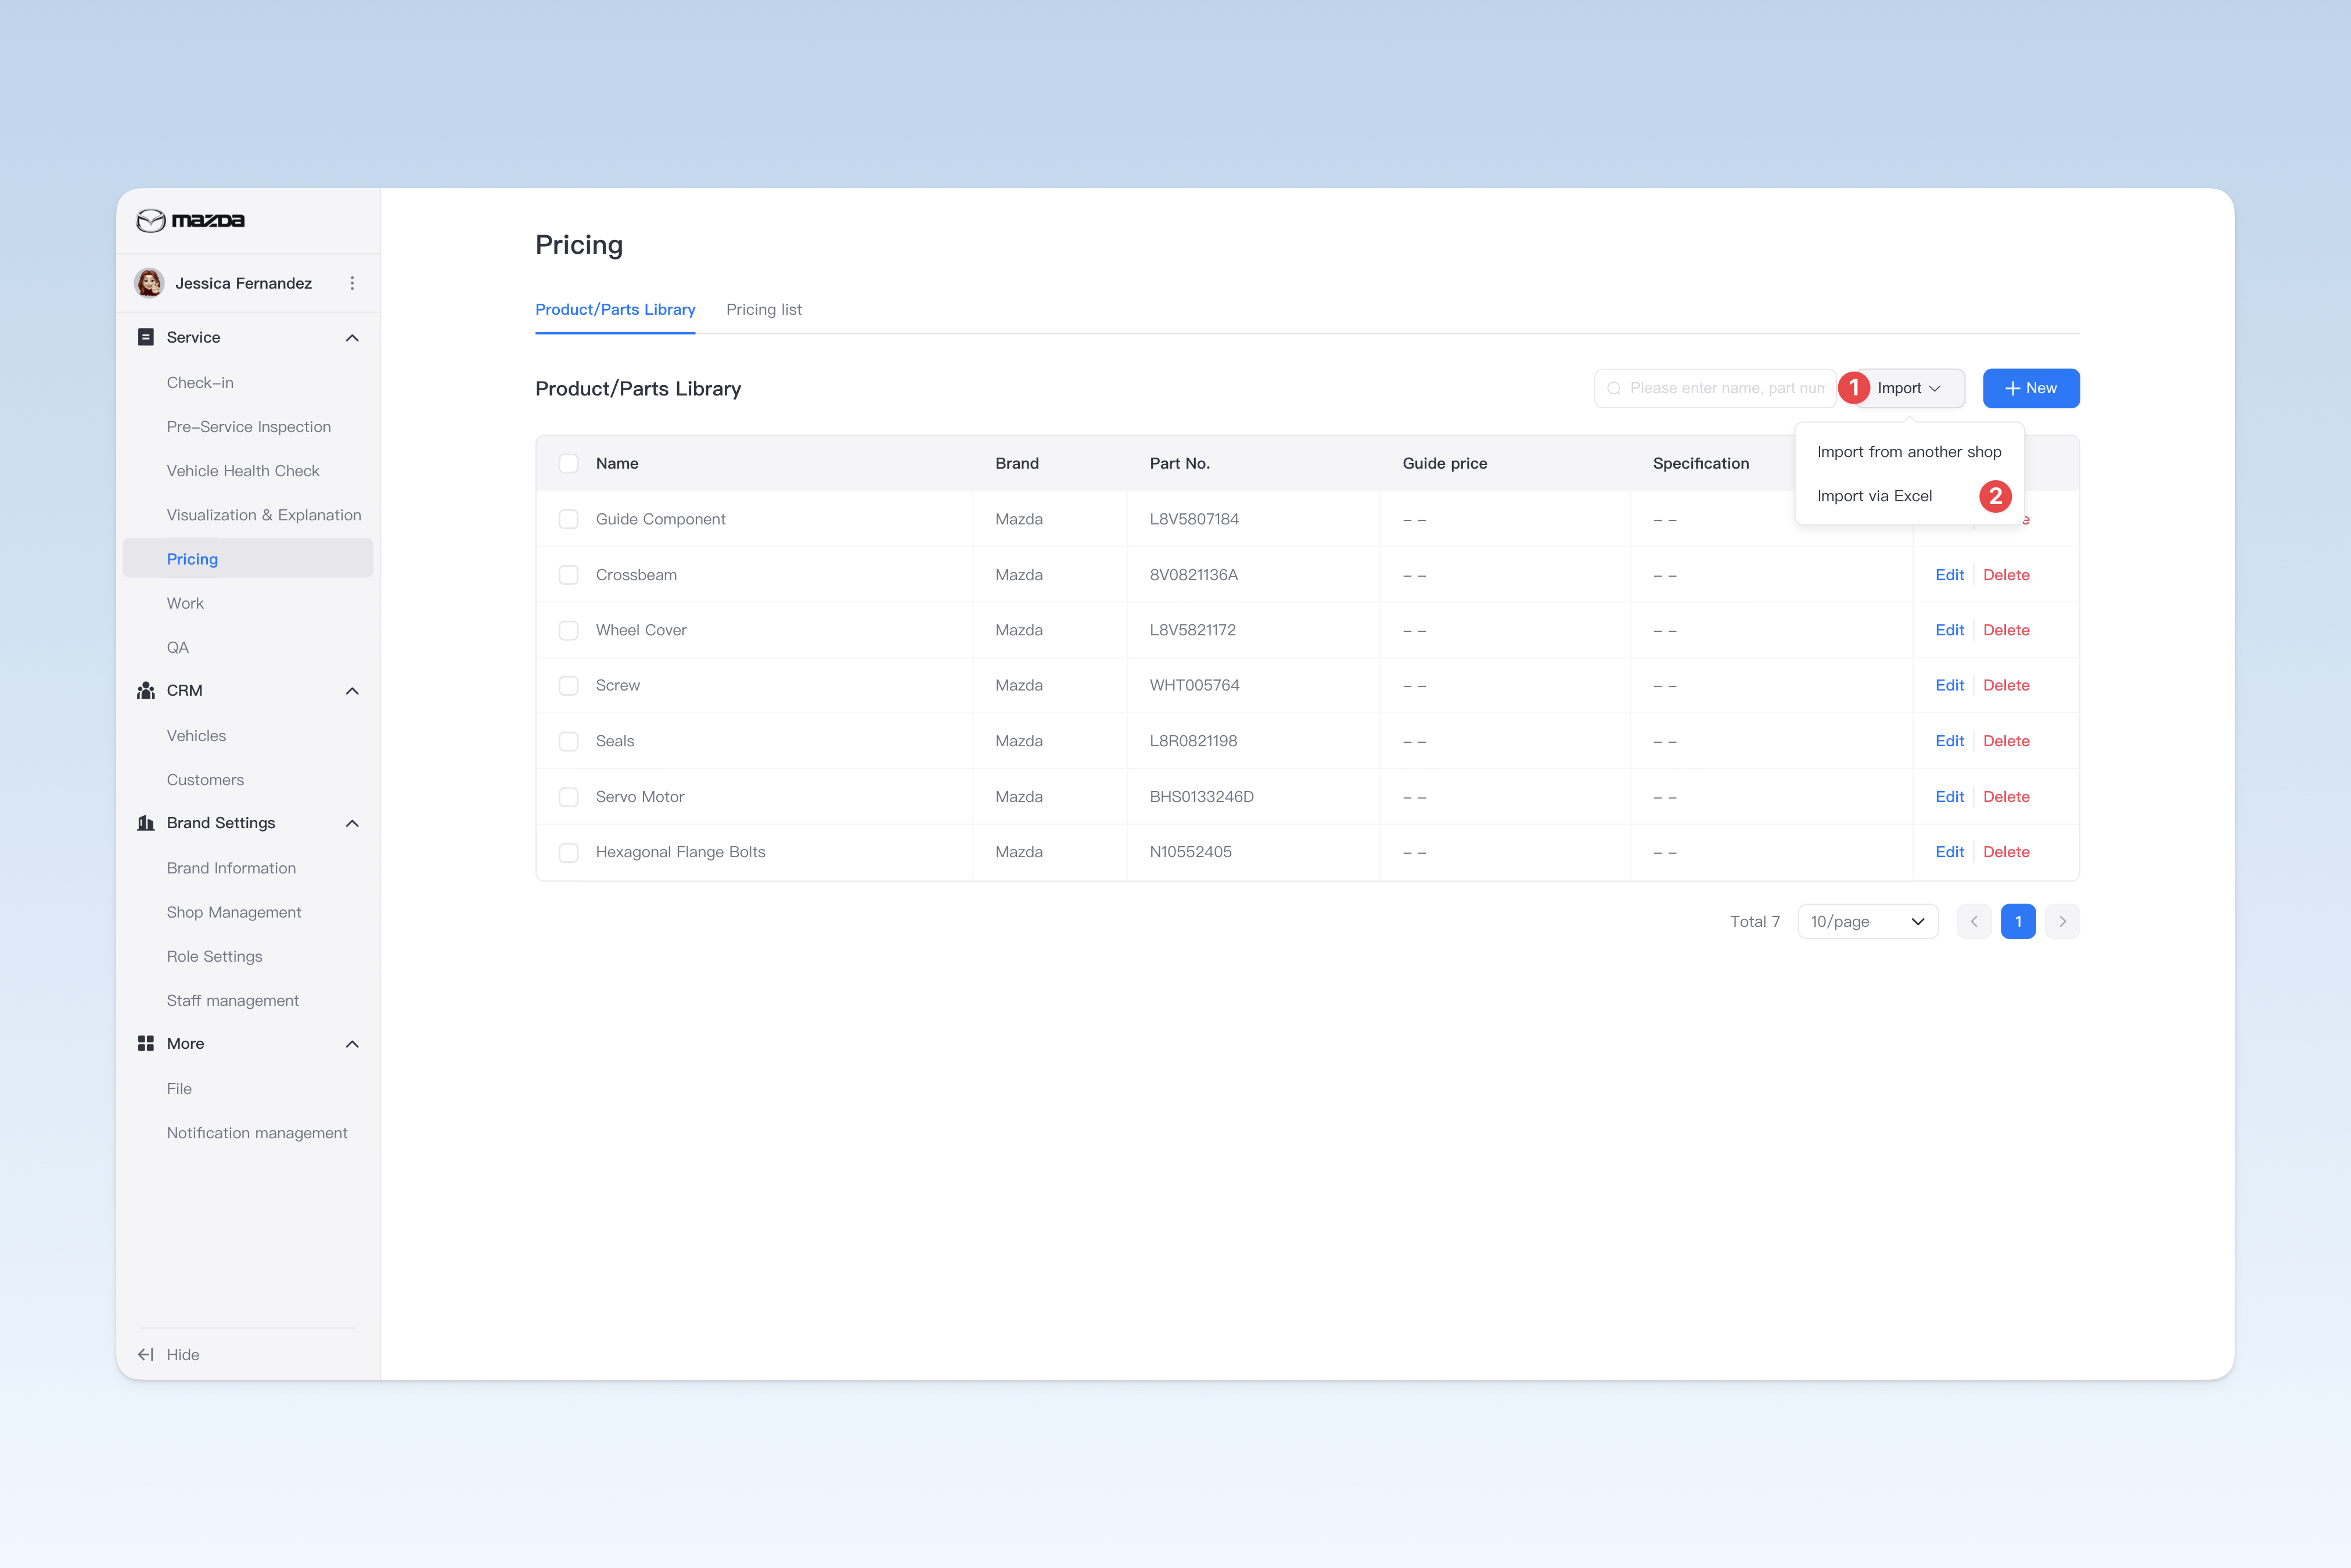The width and height of the screenshot is (2351, 1568).
Task: Go to the previous page arrow
Action: [1974, 921]
